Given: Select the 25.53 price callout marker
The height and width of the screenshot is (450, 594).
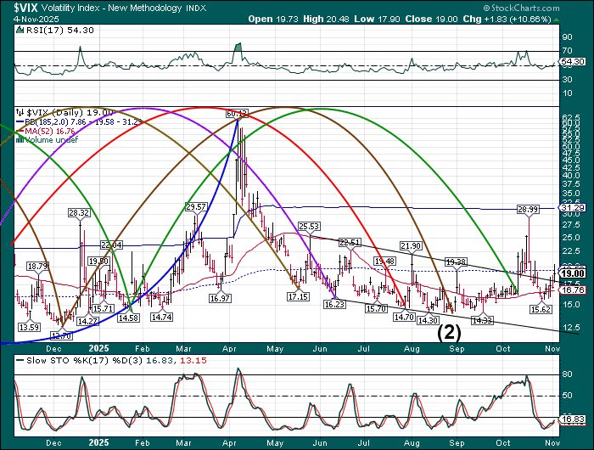Looking at the screenshot, I should [x=308, y=227].
